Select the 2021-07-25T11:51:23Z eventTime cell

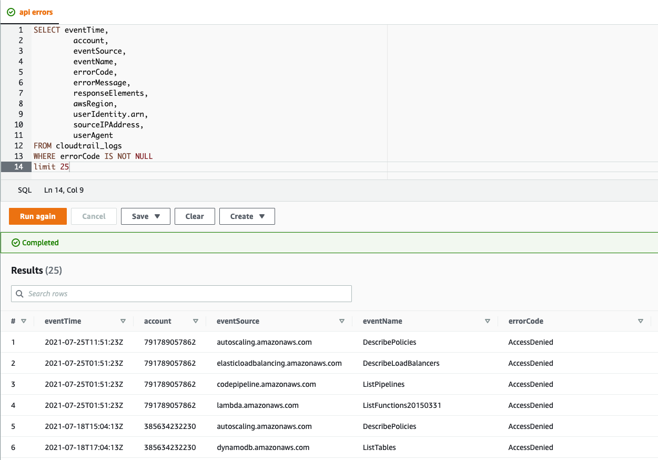pos(84,342)
